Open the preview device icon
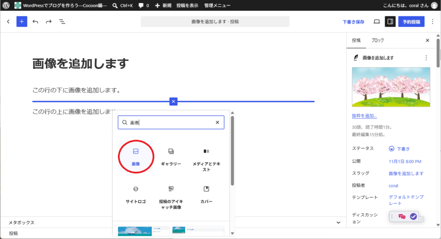This screenshot has width=441, height=239. (376, 22)
